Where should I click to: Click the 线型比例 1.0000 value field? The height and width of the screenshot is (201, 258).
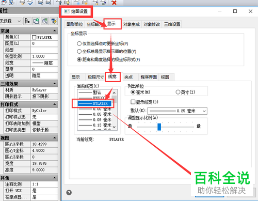tap(44, 56)
